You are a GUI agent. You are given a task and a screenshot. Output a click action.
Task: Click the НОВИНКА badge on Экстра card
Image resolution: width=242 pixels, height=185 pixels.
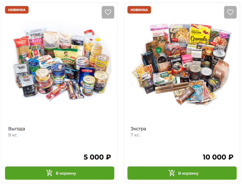[x=139, y=10]
